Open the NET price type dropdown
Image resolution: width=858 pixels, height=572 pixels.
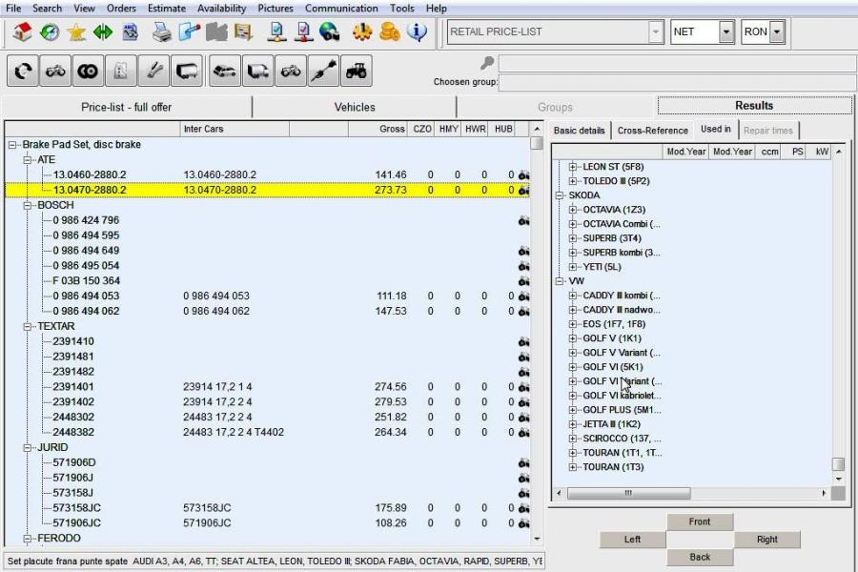(x=726, y=32)
